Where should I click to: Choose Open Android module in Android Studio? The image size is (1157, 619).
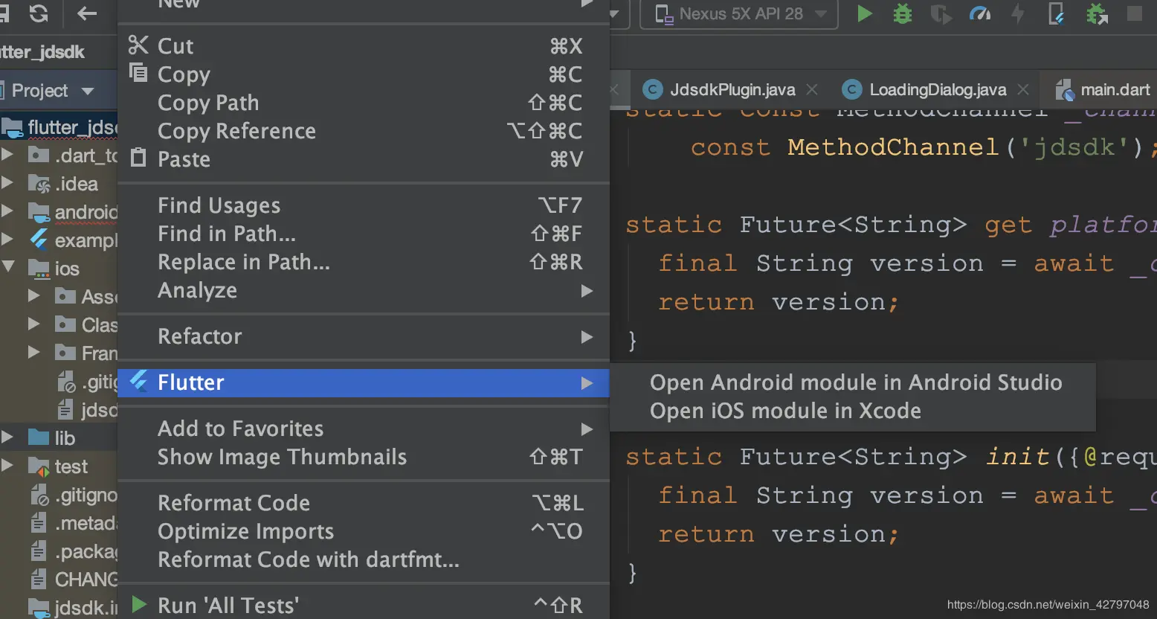point(855,382)
